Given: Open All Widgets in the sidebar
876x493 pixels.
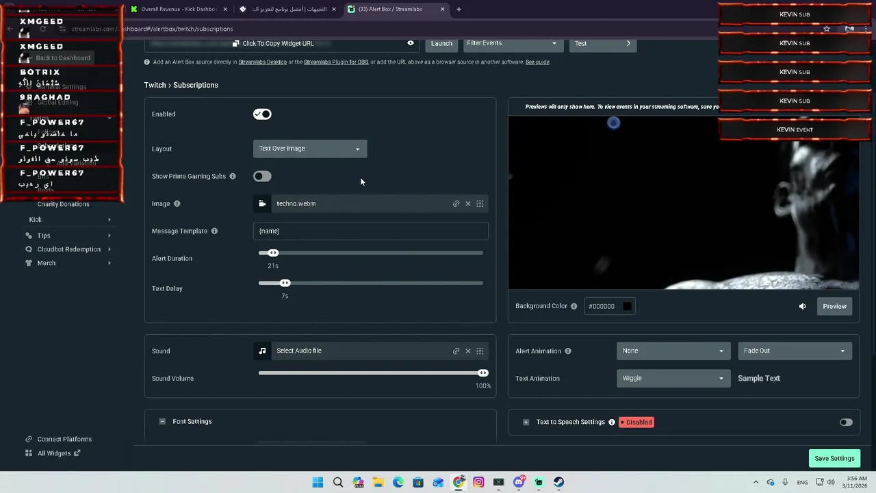Looking at the screenshot, I should click(54, 453).
